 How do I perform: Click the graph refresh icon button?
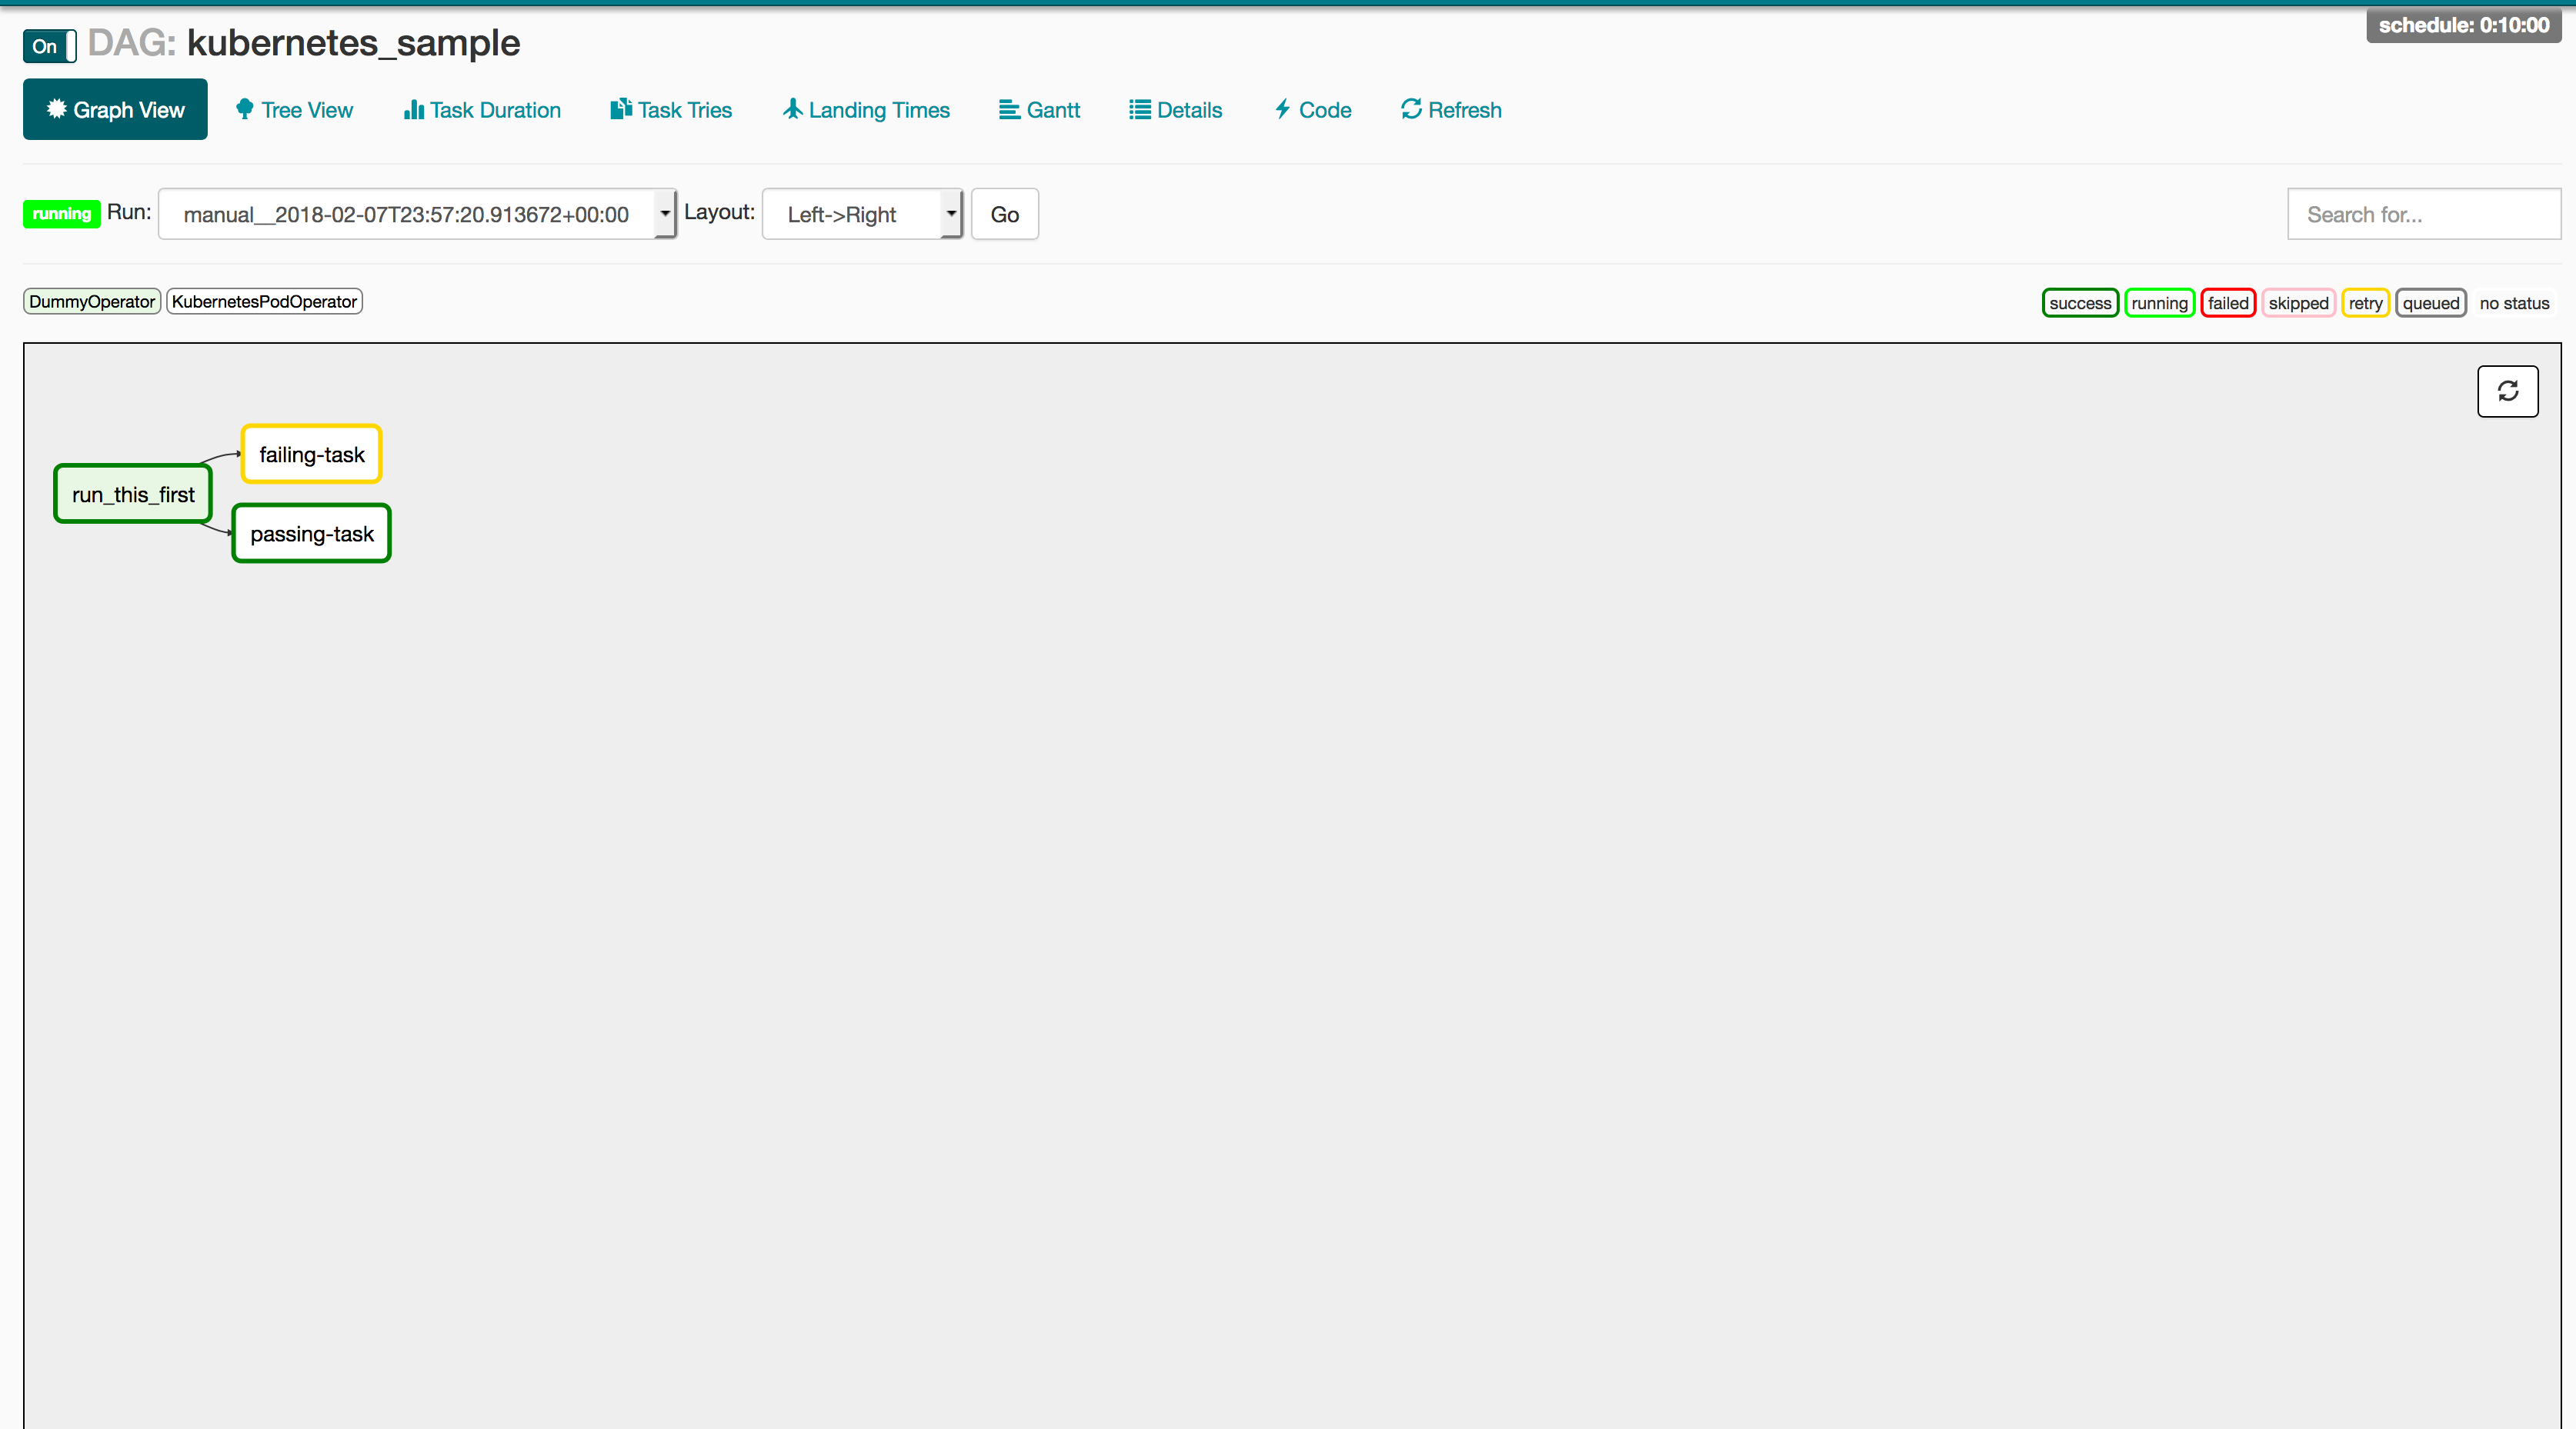click(2507, 391)
